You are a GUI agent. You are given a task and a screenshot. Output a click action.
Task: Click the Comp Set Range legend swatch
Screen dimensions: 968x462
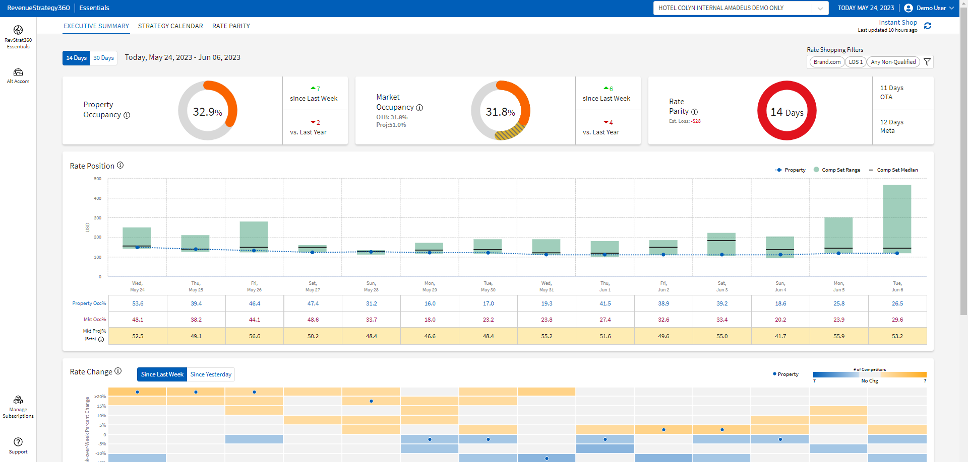click(x=817, y=170)
